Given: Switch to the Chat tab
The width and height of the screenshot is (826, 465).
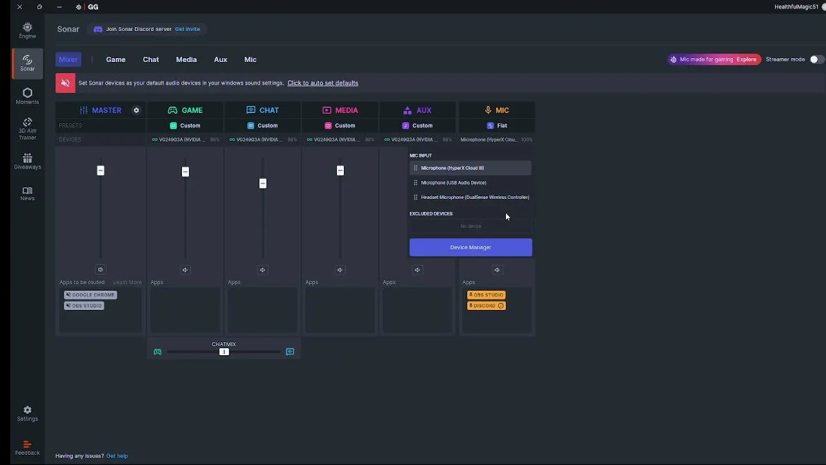Looking at the screenshot, I should [151, 59].
